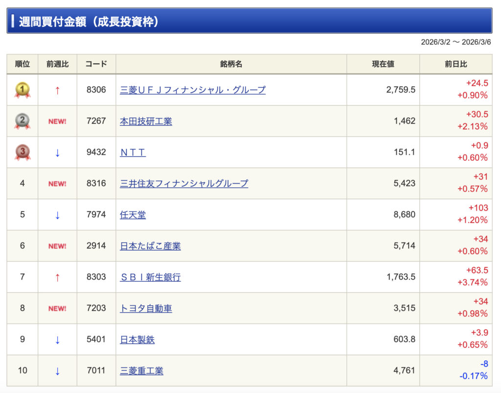Click the bronze medal rank 3 icon
The width and height of the screenshot is (501, 393).
click(23, 152)
